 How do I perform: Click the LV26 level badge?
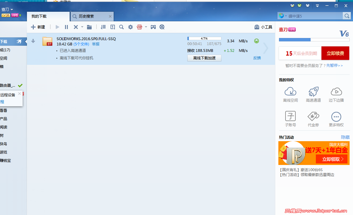[6, 15]
